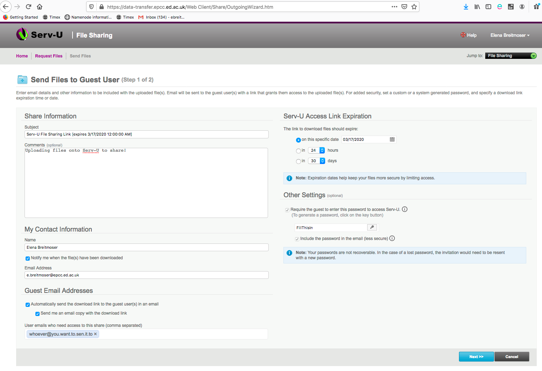542x371 pixels.
Task: Toggle 'Send me an email copy' checkbox
Action: 37,314
